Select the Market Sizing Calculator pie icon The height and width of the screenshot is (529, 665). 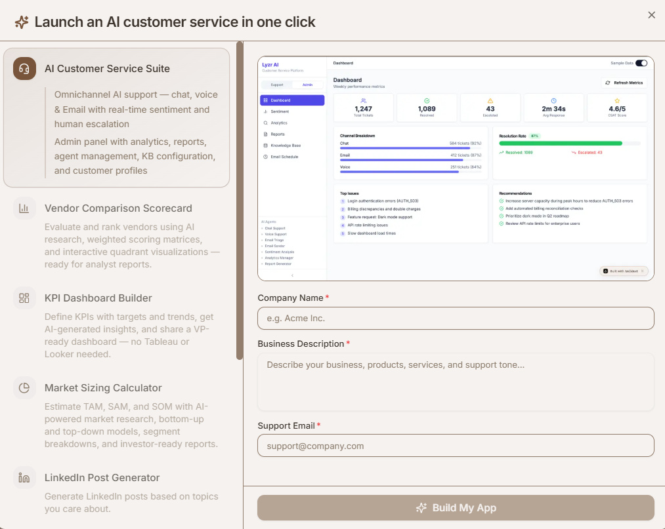tap(24, 388)
